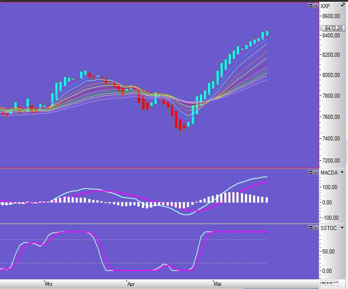
Task: Close the XXP price chart pane
Action: [x=316, y=5]
